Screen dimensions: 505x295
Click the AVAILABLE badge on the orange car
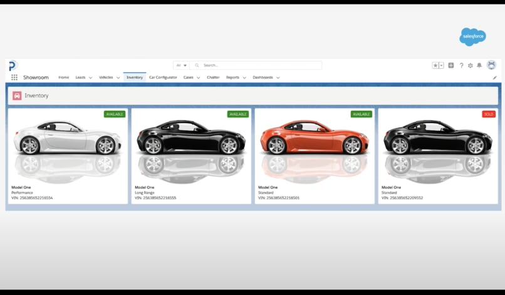362,114
